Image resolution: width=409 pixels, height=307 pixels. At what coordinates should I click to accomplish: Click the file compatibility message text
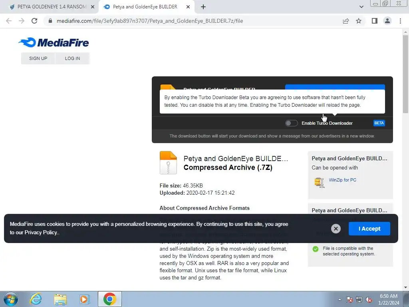pos(349,251)
